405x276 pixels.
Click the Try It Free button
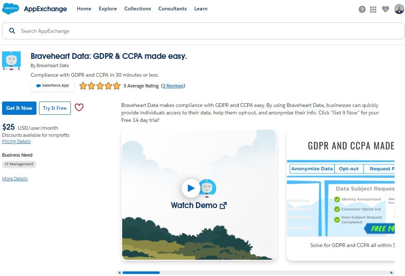click(x=55, y=108)
